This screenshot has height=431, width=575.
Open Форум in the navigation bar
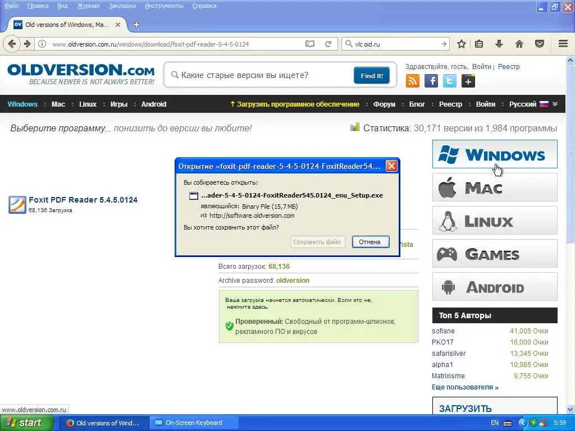pos(384,104)
